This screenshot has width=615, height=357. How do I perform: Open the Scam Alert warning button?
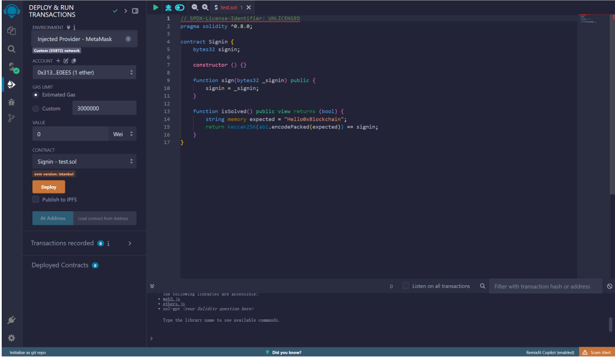[597, 352]
